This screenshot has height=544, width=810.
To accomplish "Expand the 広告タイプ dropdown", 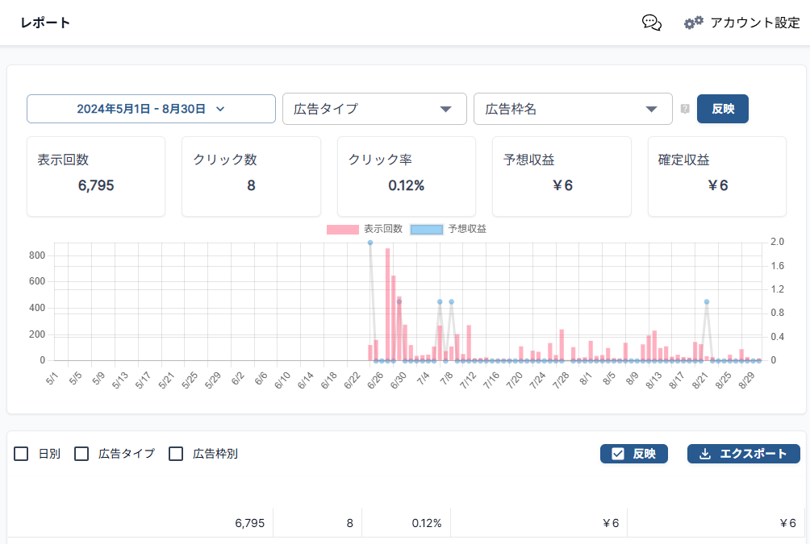I will [x=374, y=109].
